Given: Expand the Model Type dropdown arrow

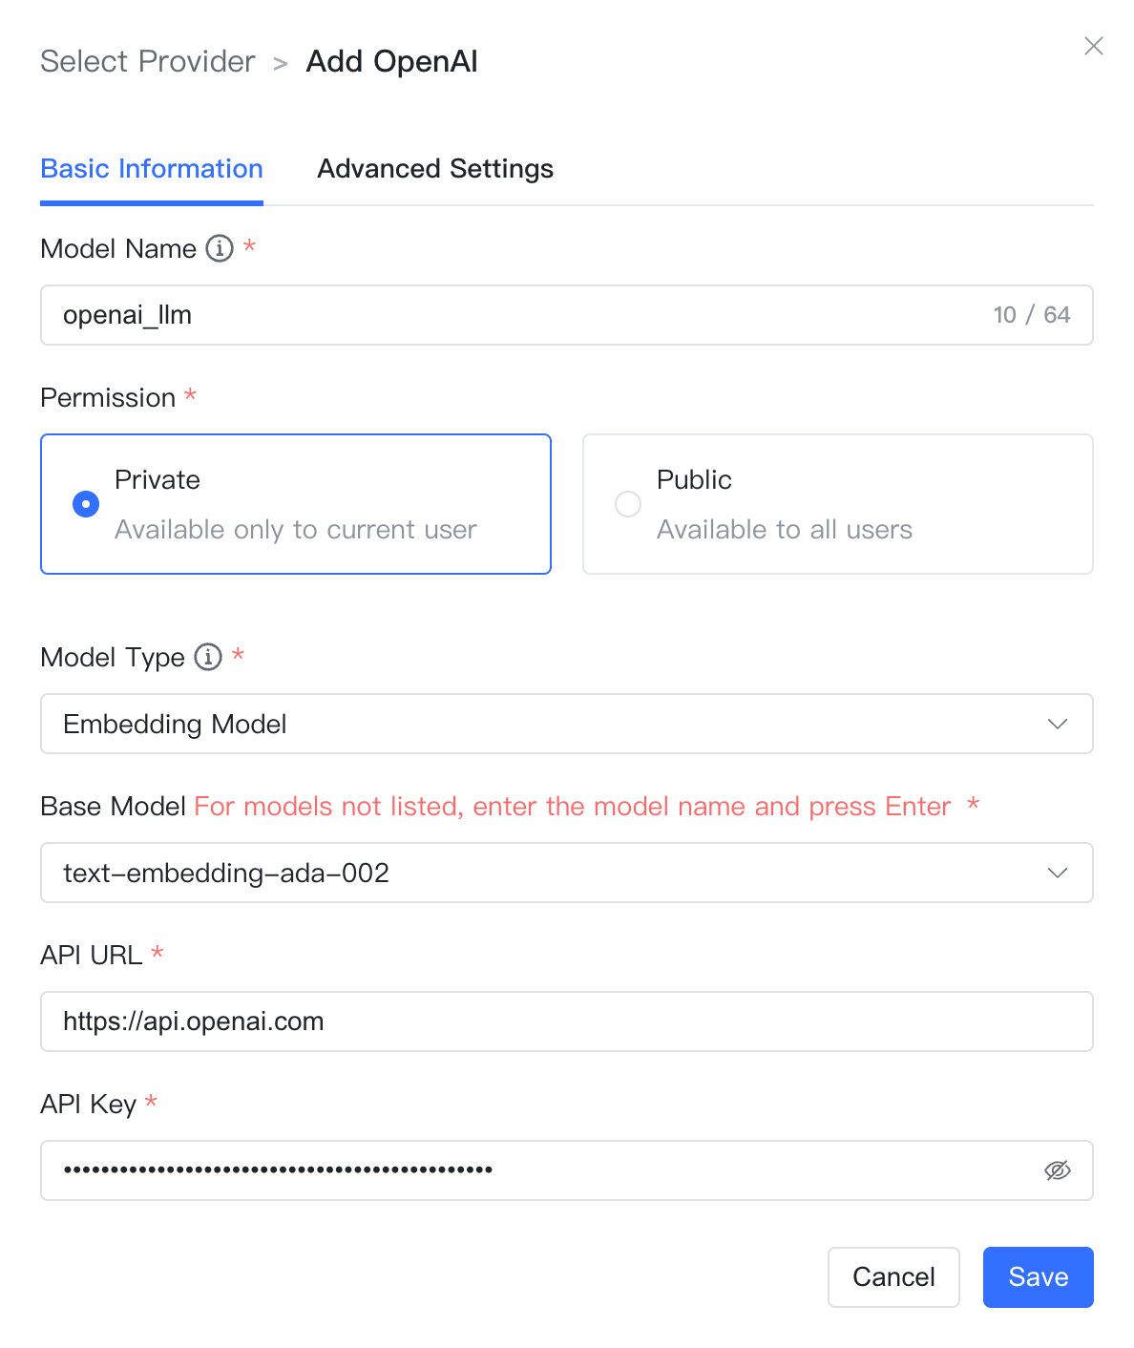Looking at the screenshot, I should [x=1058, y=724].
